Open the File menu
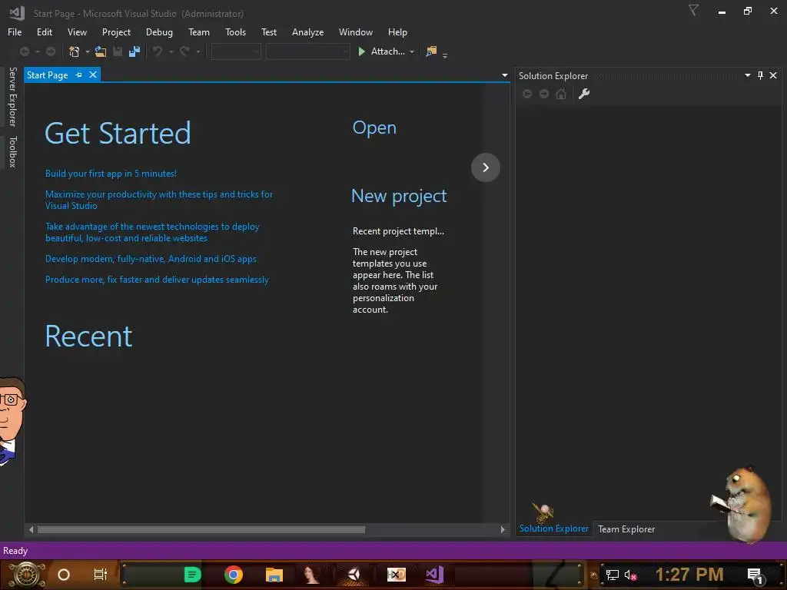This screenshot has height=590, width=787. (15, 32)
